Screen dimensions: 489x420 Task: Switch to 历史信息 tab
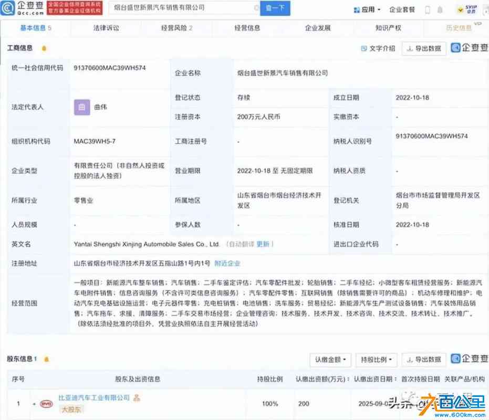[459, 28]
